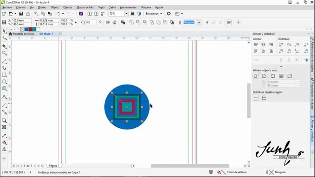This screenshot has height=177, width=315.
Task: Click the teal document palette swatch
Action: (34, 29)
